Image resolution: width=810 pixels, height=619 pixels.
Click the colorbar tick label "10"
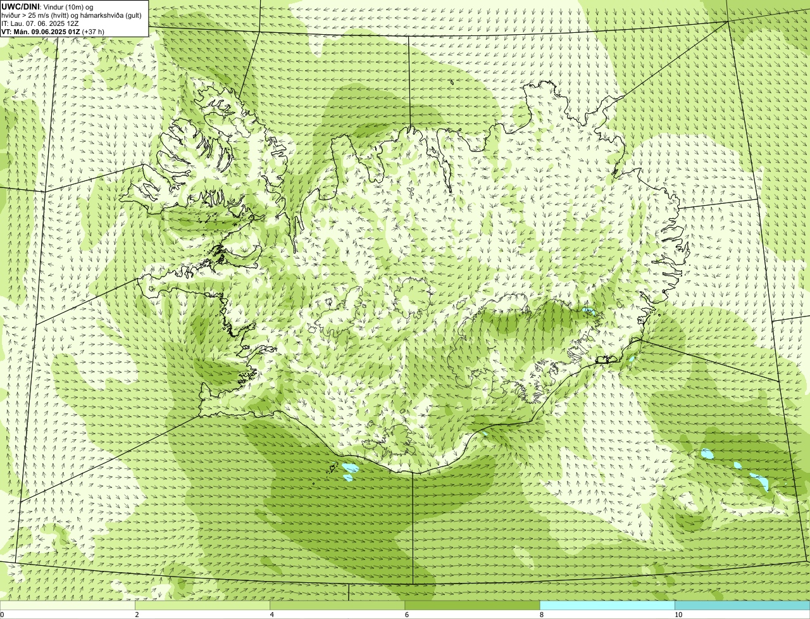[678, 615]
